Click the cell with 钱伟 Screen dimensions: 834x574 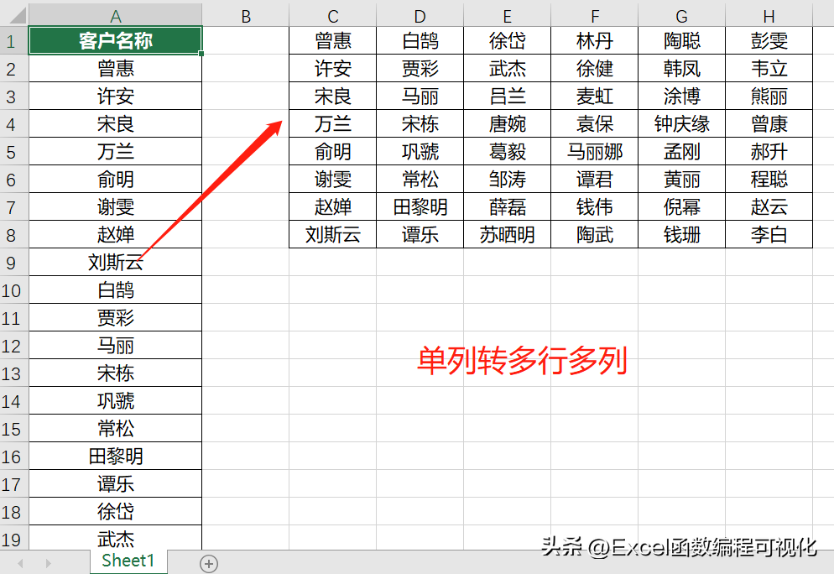click(x=595, y=207)
